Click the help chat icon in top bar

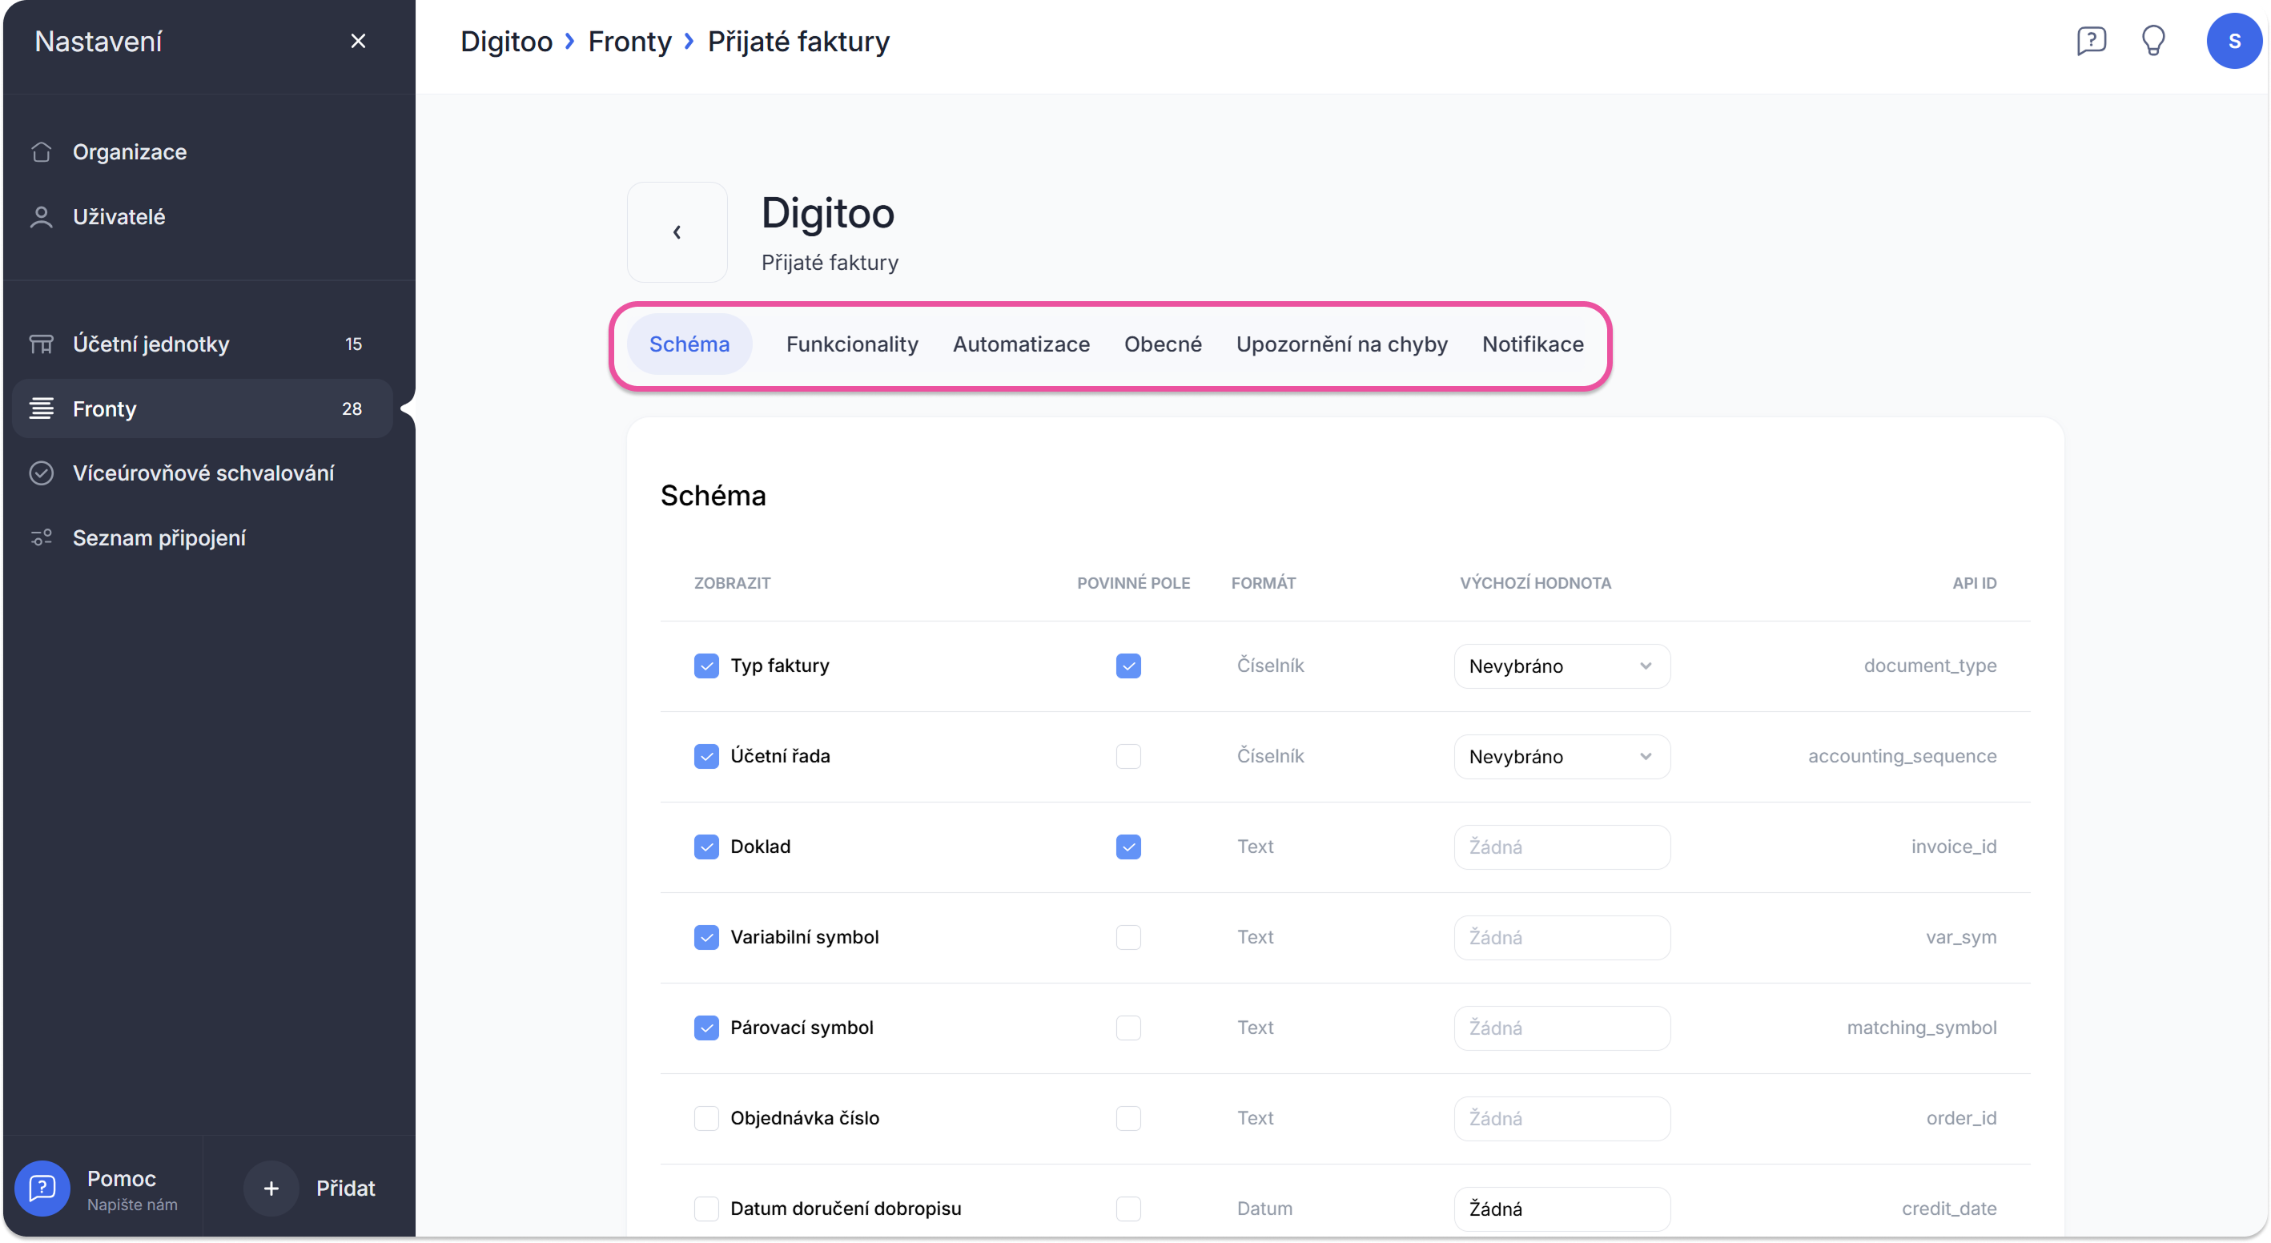pyautogui.click(x=2091, y=41)
